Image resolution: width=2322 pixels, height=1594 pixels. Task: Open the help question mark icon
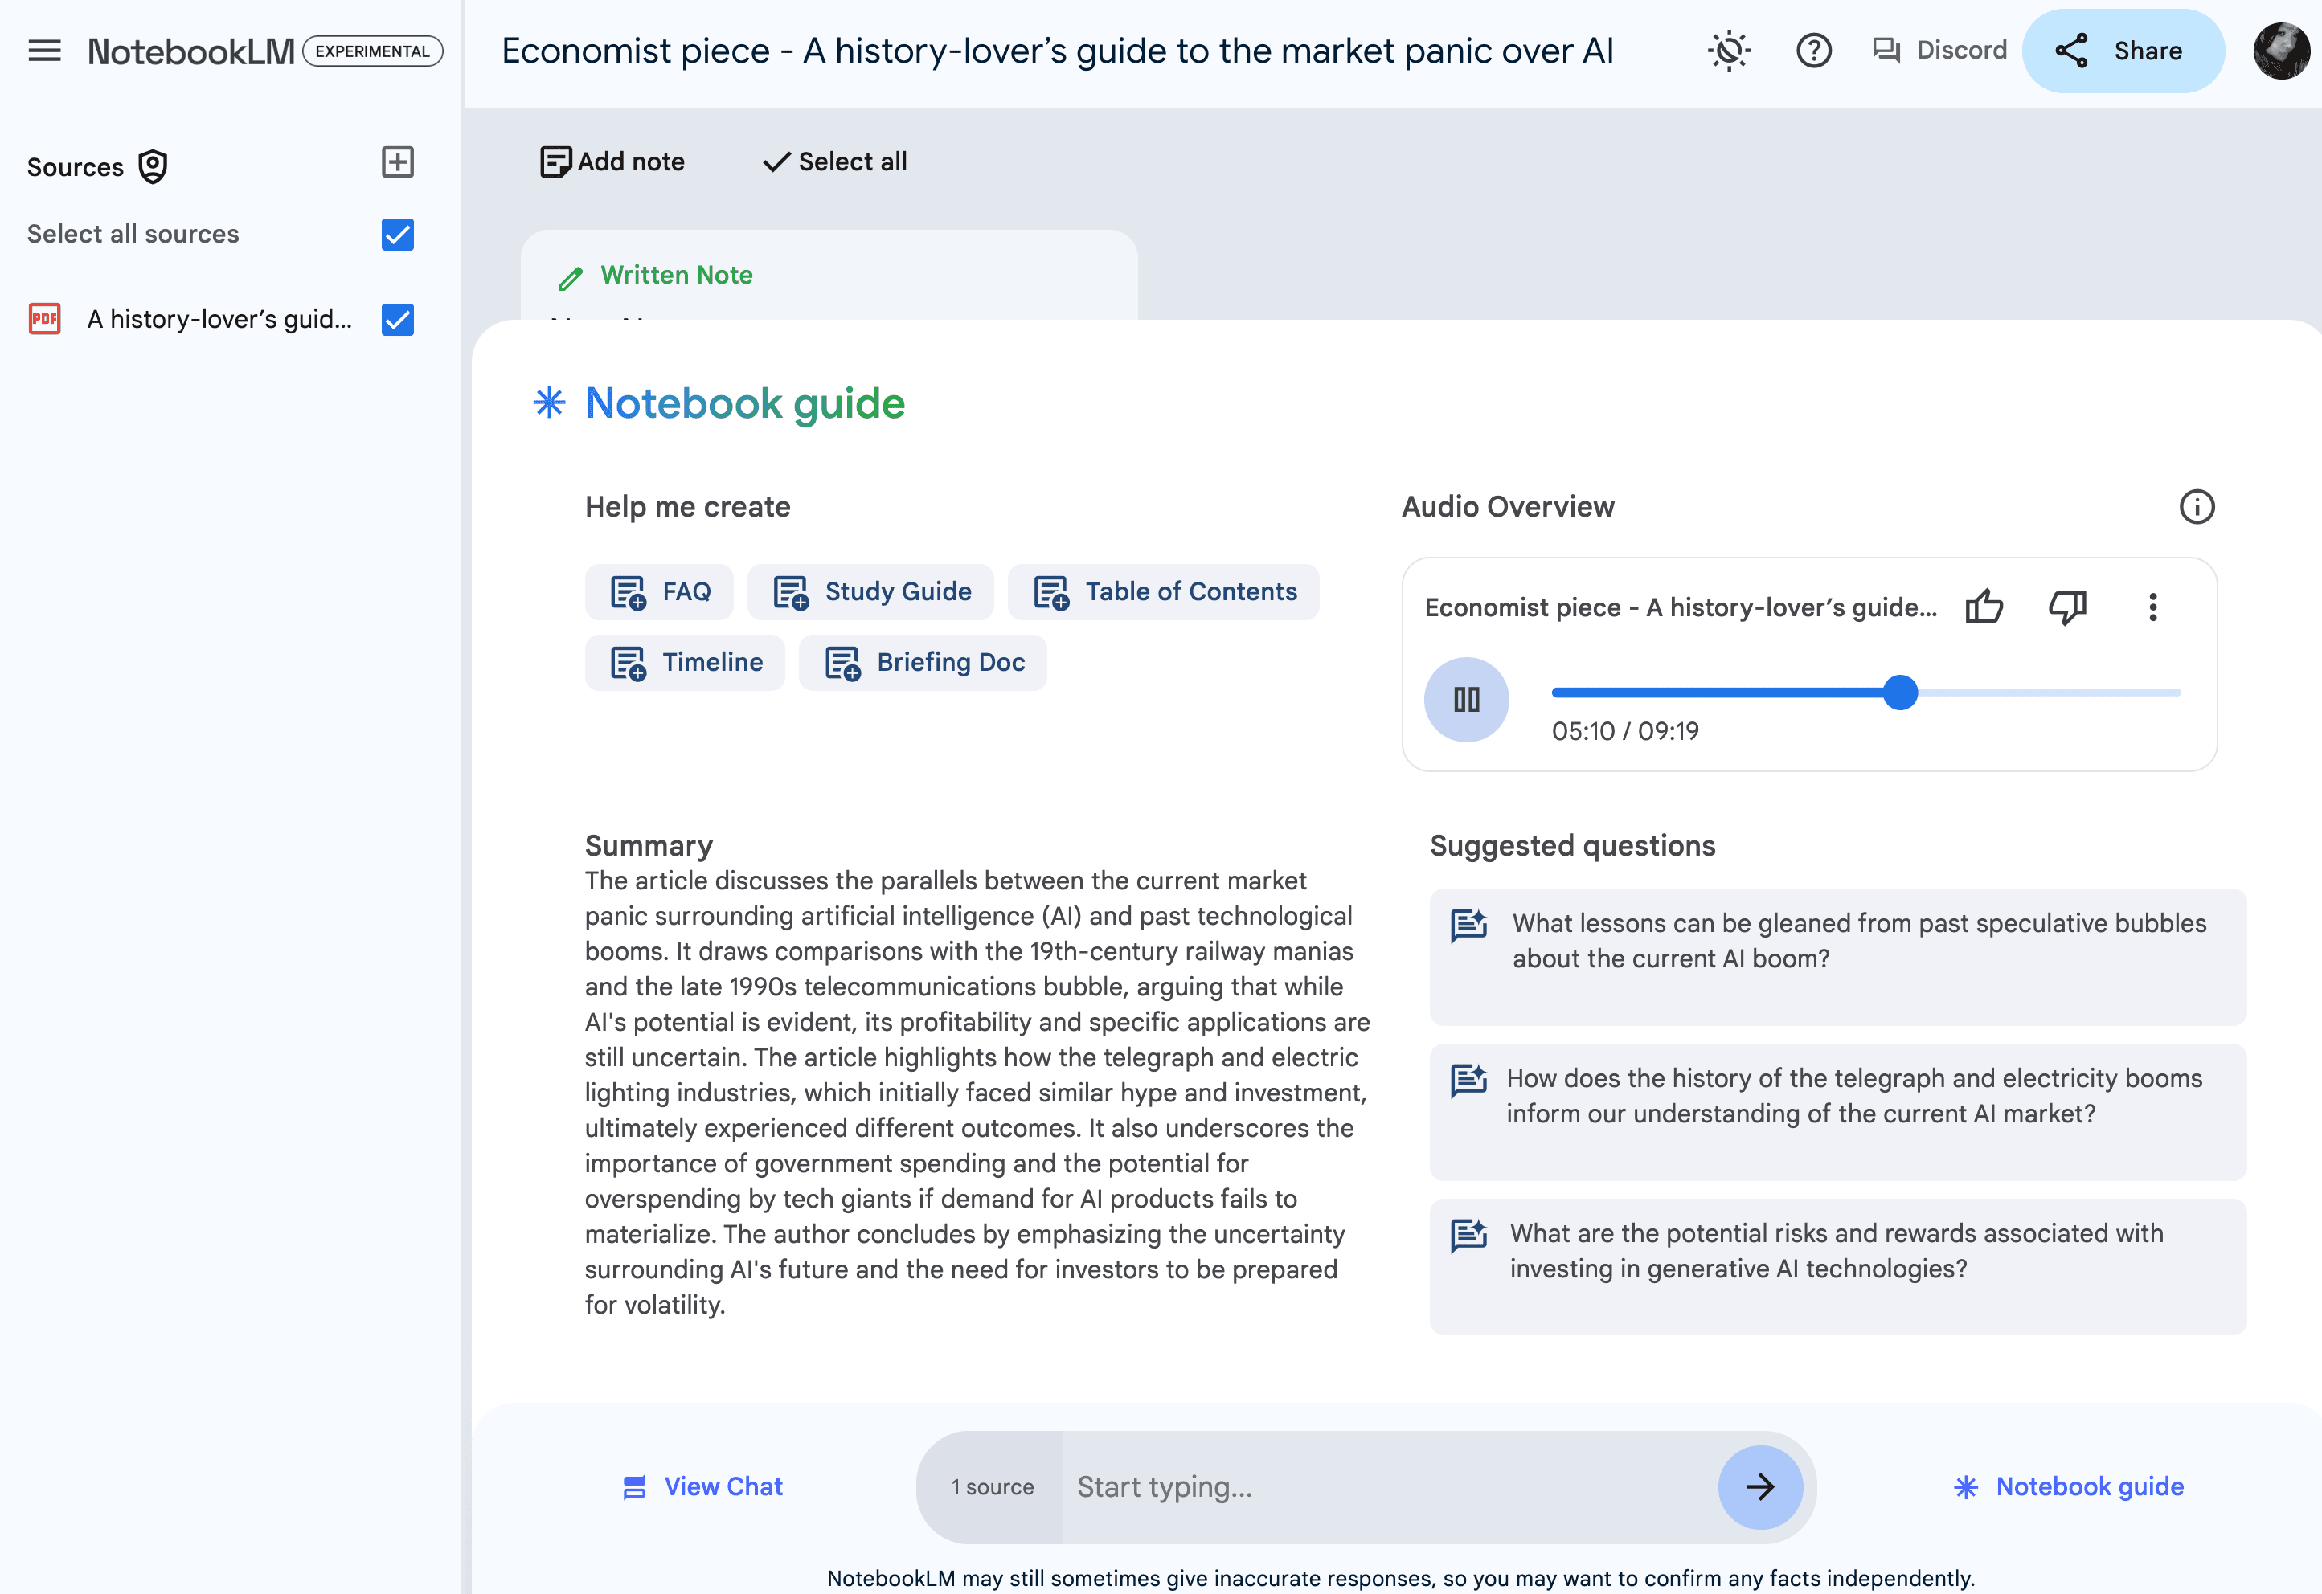(1813, 51)
